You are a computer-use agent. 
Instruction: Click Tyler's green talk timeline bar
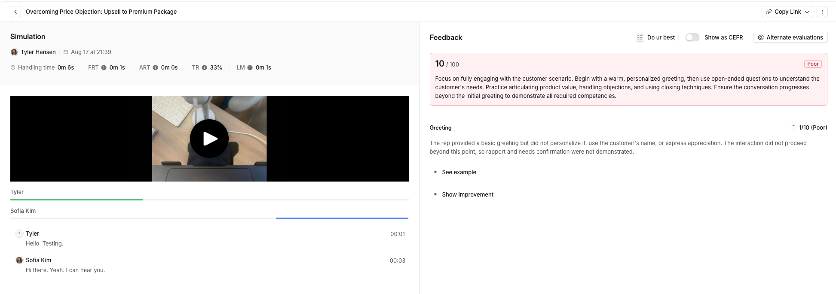[77, 200]
